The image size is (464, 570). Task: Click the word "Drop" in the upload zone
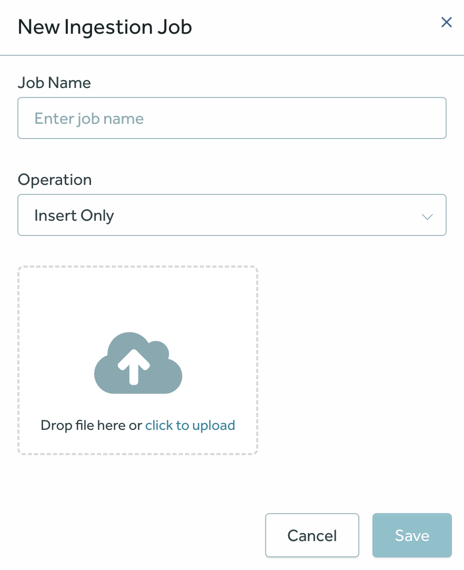tap(53, 425)
